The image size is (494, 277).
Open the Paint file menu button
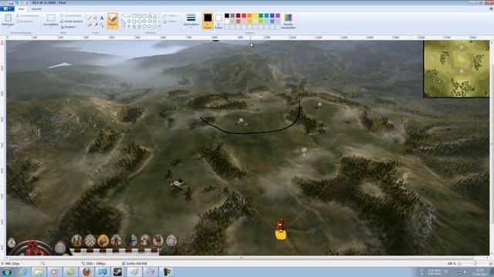(x=7, y=8)
